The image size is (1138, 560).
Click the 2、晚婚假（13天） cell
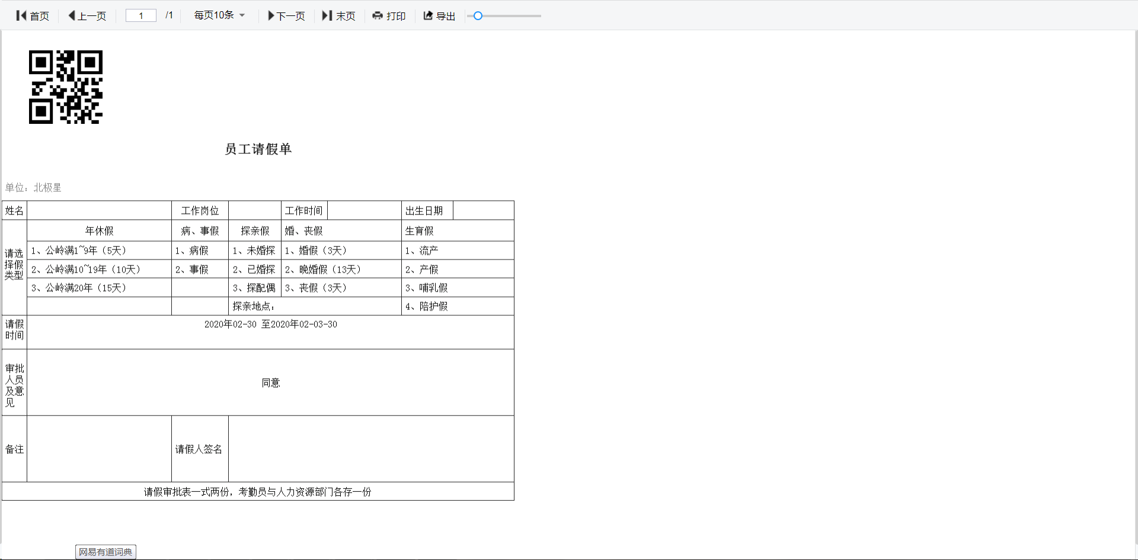pyautogui.click(x=341, y=270)
